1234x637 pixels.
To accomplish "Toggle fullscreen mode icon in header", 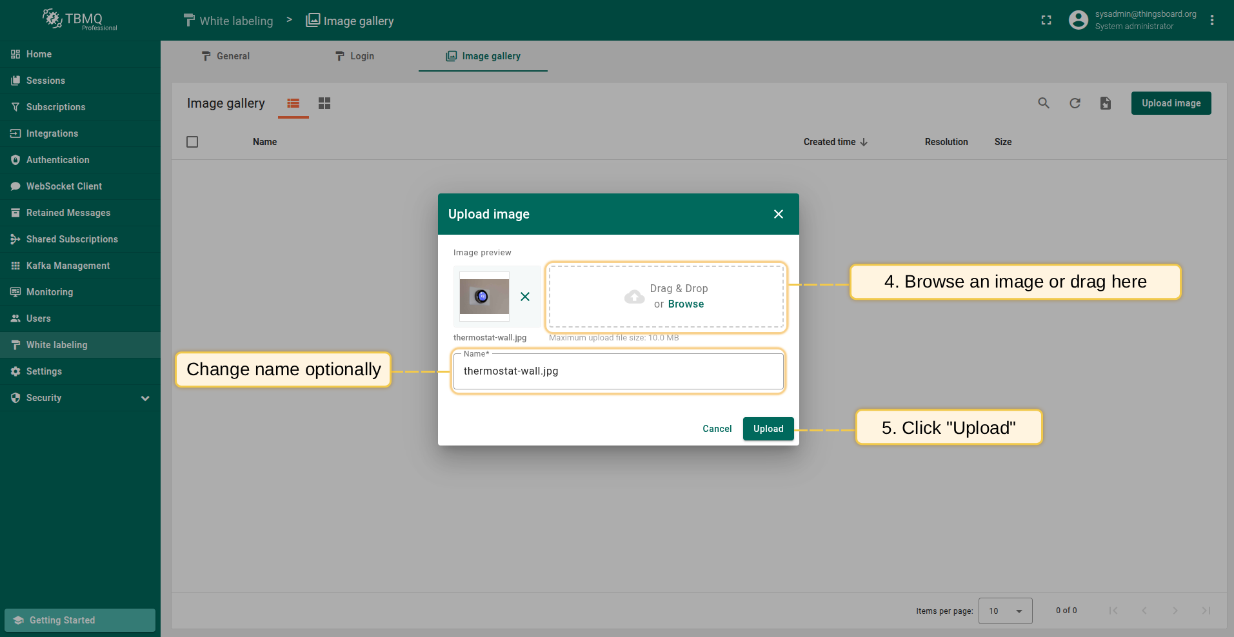I will tap(1046, 20).
